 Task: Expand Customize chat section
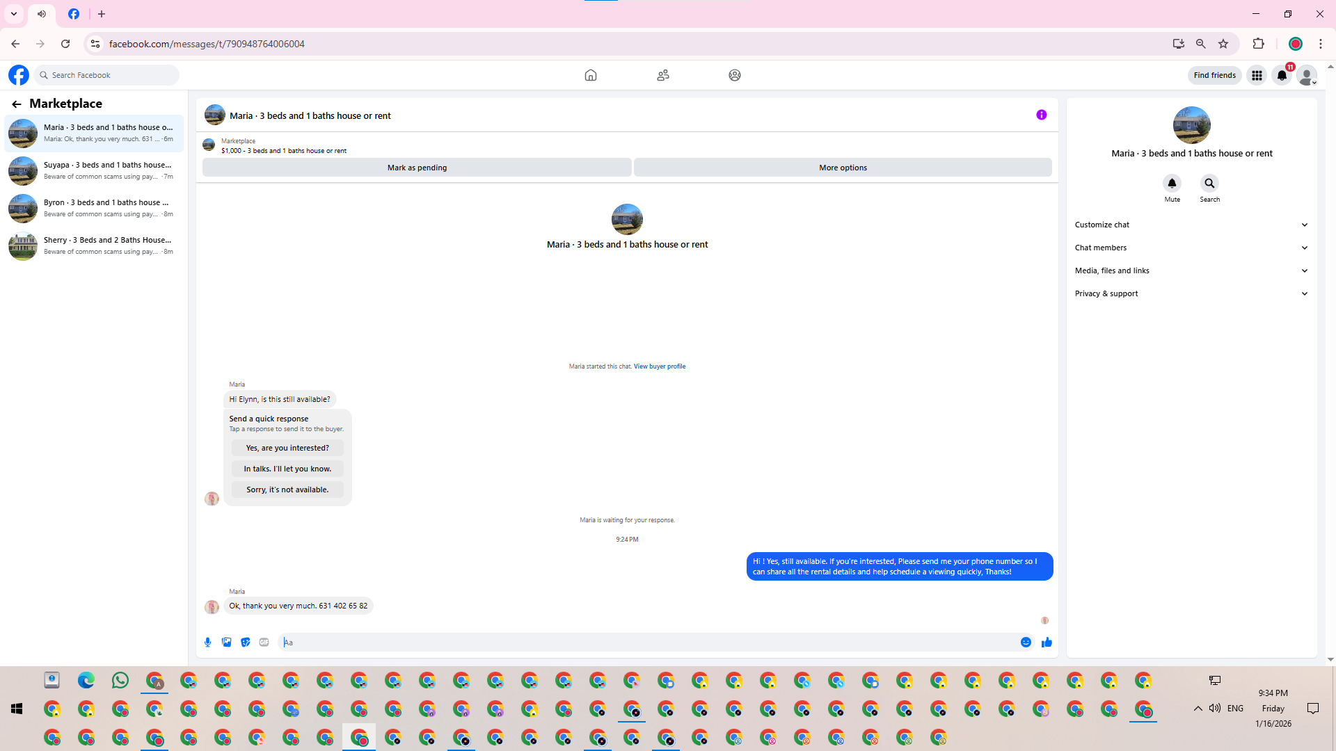click(x=1191, y=225)
